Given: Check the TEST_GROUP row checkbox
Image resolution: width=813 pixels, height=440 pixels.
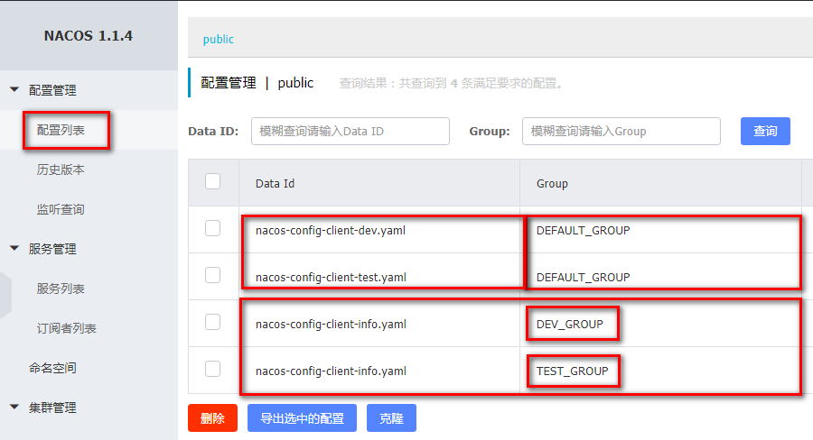Looking at the screenshot, I should [212, 369].
